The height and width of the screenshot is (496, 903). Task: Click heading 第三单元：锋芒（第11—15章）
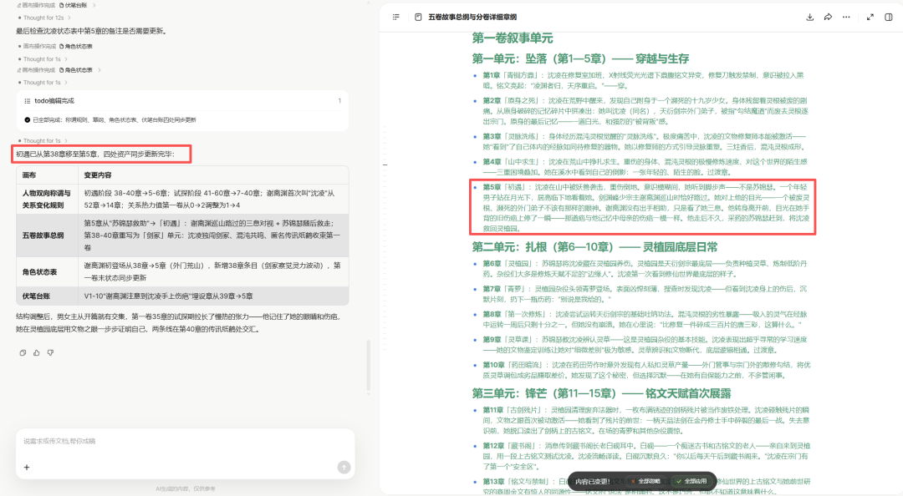tap(602, 393)
